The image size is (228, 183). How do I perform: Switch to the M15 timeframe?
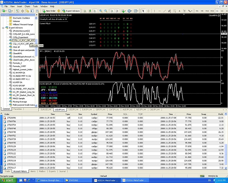[207, 11]
